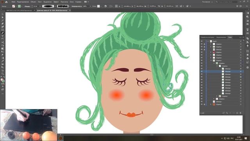The width and height of the screenshot is (250, 141).
Task: Close the Девочка овощ.ai document tab
Action: pyautogui.click(x=70, y=11)
